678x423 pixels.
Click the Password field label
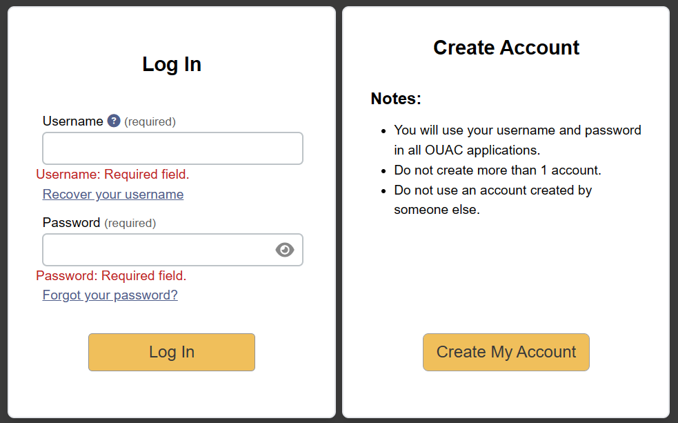pyautogui.click(x=71, y=222)
